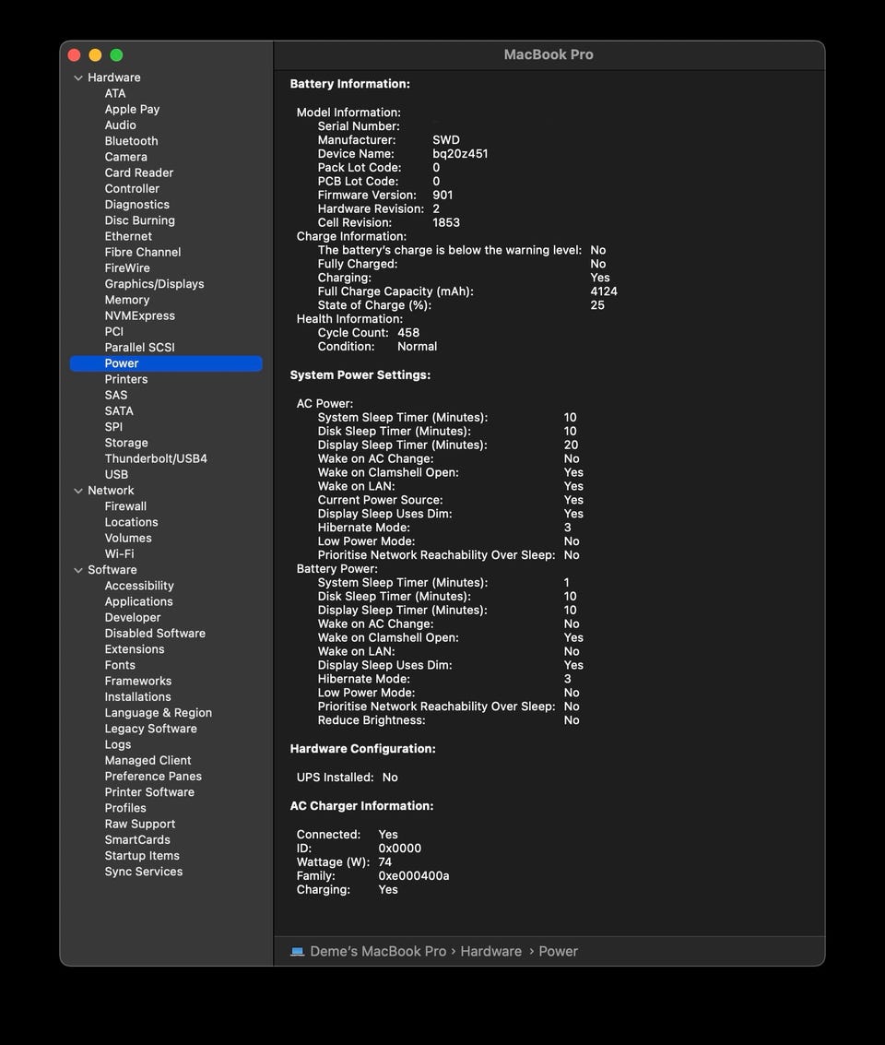Open the Developer entry
Viewport: 885px width, 1045px height.
pos(133,618)
